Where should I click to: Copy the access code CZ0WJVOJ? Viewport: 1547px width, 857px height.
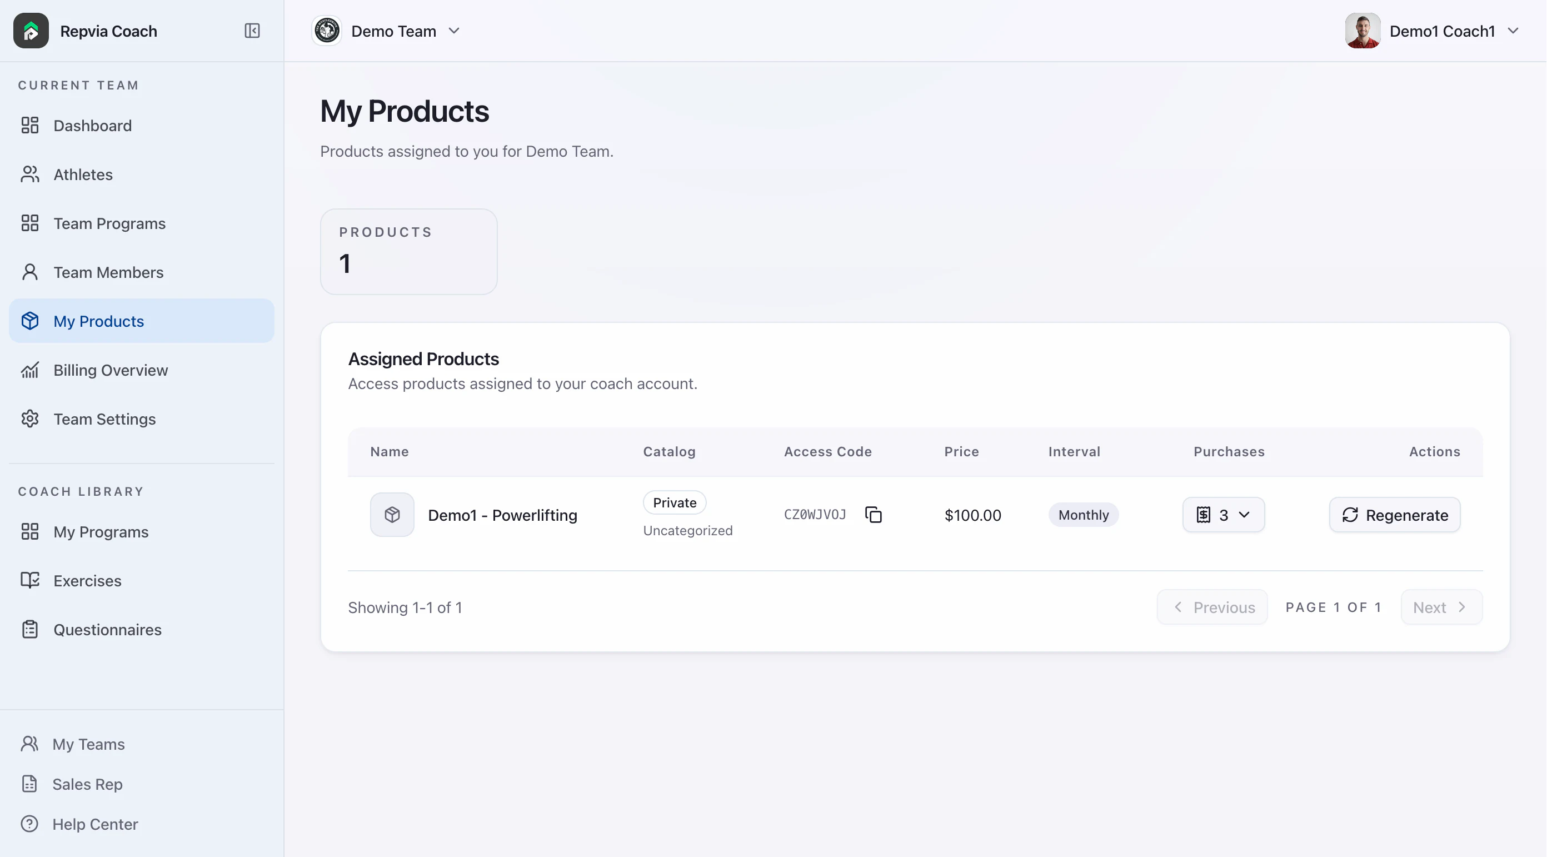(873, 515)
